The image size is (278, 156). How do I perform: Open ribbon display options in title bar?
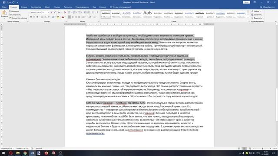pos(255,2)
